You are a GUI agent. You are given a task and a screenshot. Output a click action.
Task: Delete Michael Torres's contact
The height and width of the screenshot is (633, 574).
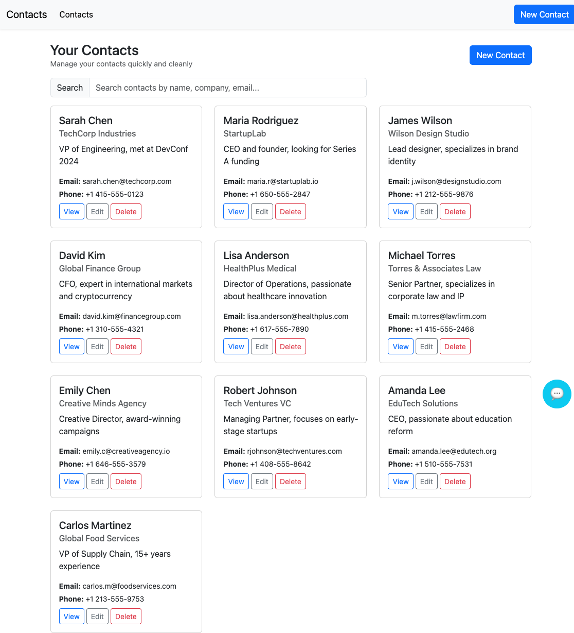point(455,347)
